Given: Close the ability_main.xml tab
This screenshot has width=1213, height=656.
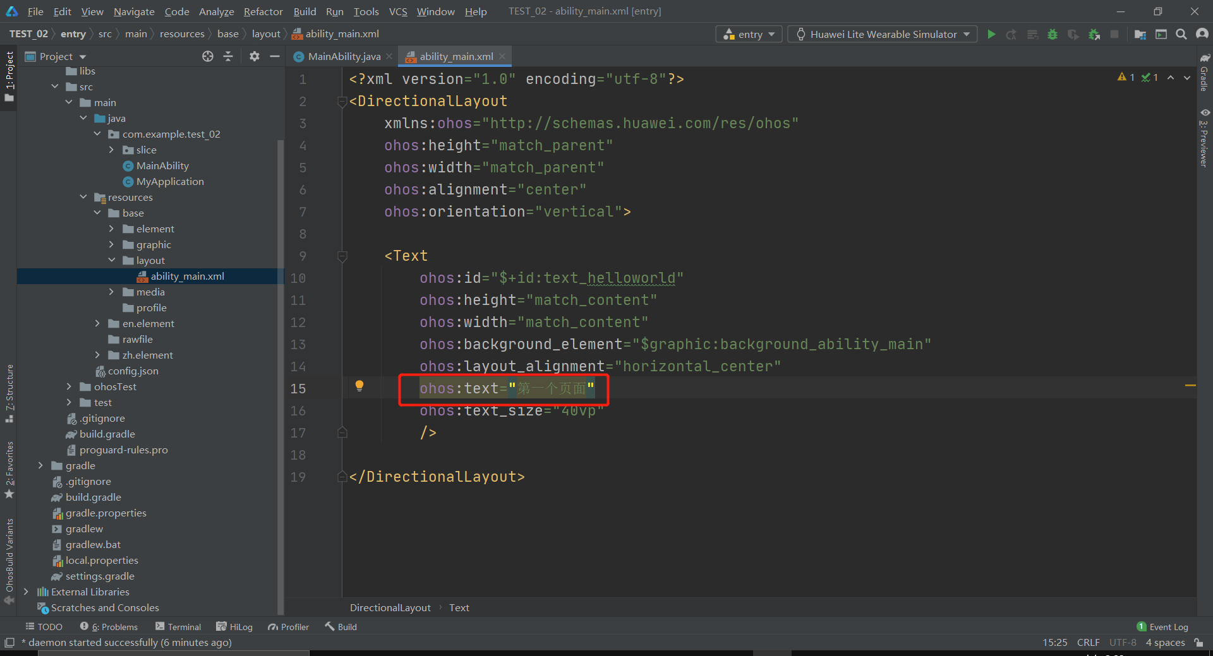Looking at the screenshot, I should pos(502,56).
